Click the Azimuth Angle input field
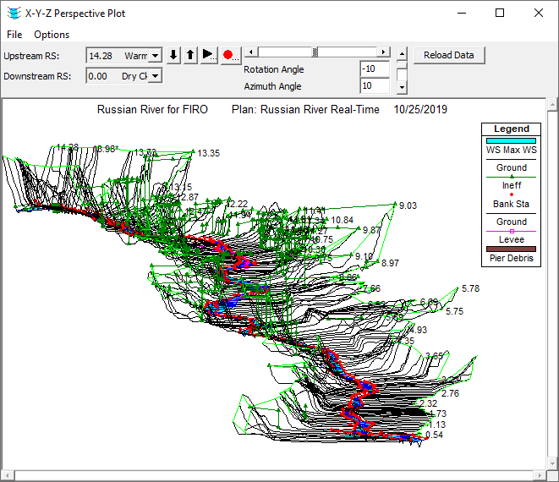The image size is (559, 482). pyautogui.click(x=374, y=86)
